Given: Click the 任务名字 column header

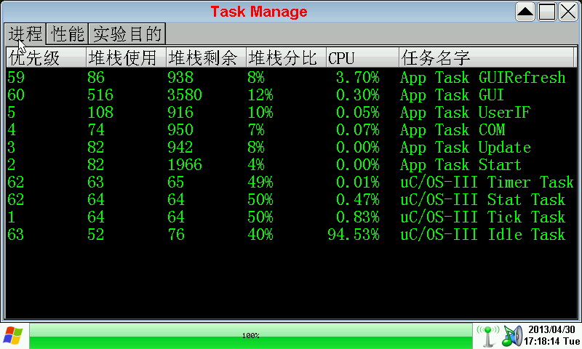Looking at the screenshot, I should click(x=487, y=58).
